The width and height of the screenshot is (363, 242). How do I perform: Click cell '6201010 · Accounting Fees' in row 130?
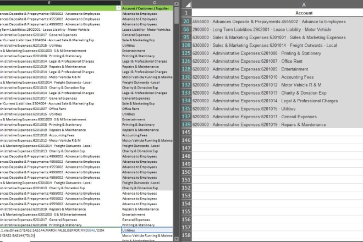(x=277, y=77)
